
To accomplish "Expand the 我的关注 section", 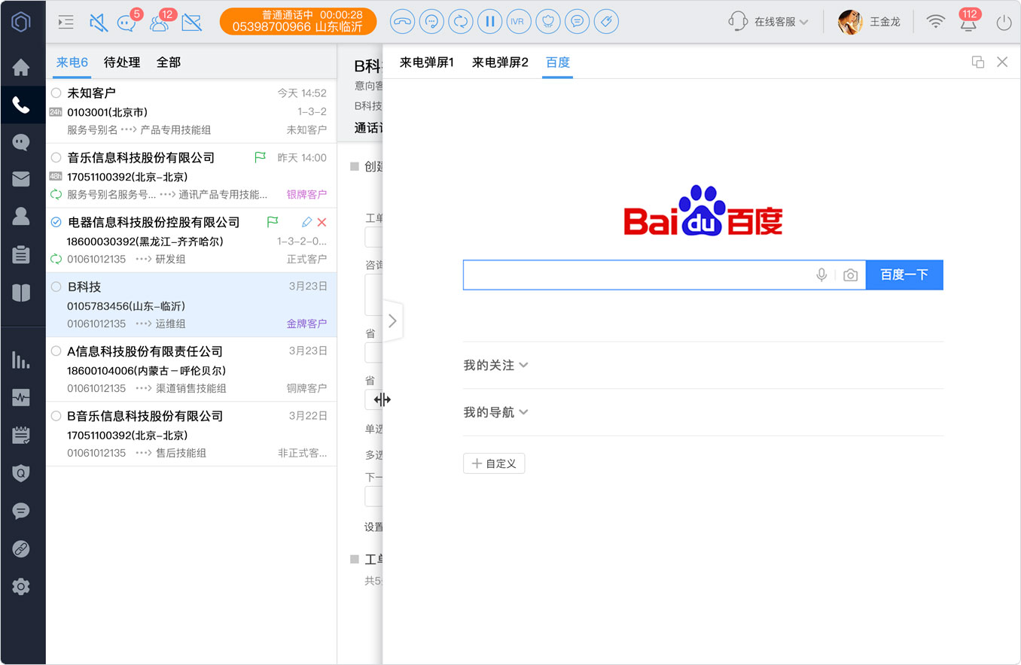I will pyautogui.click(x=495, y=365).
